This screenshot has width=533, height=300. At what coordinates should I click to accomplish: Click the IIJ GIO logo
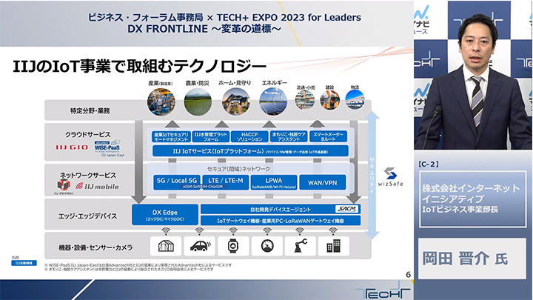tap(72, 147)
